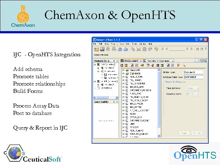Click the Cut scissors toolbar icon

coord(139,49)
